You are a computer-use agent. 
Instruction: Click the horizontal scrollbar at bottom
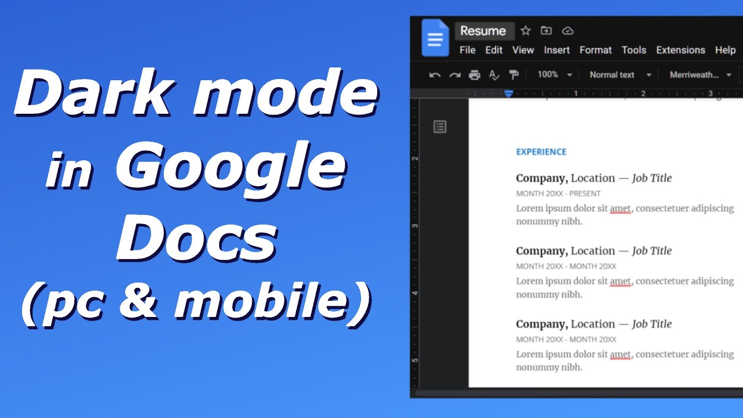pos(579,394)
